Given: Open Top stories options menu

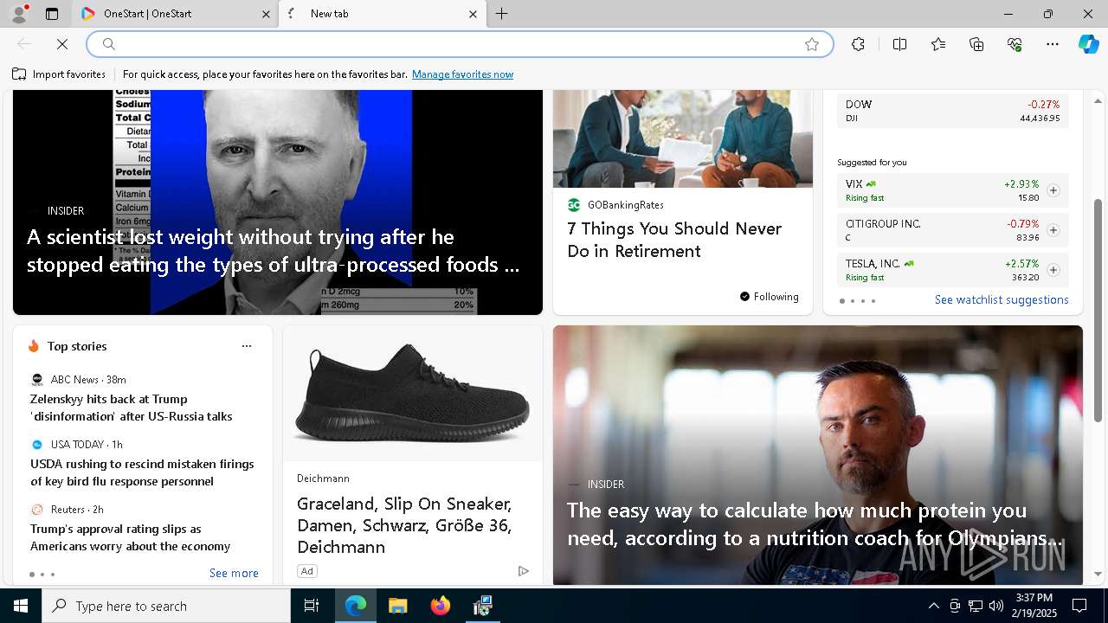Looking at the screenshot, I should pos(247,346).
